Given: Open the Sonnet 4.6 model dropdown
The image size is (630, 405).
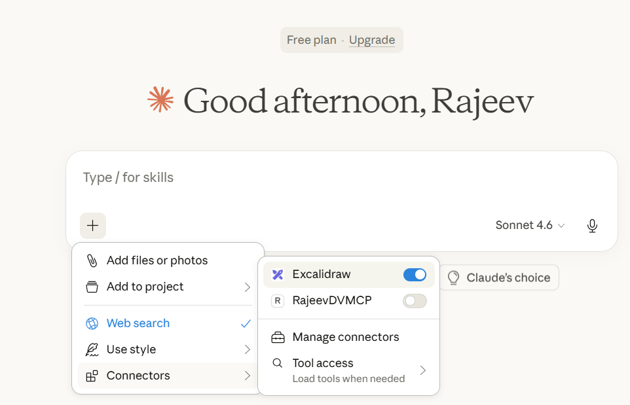Looking at the screenshot, I should pyautogui.click(x=530, y=226).
